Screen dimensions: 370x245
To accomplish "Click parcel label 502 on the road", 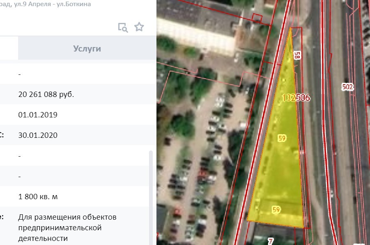I will [347, 87].
